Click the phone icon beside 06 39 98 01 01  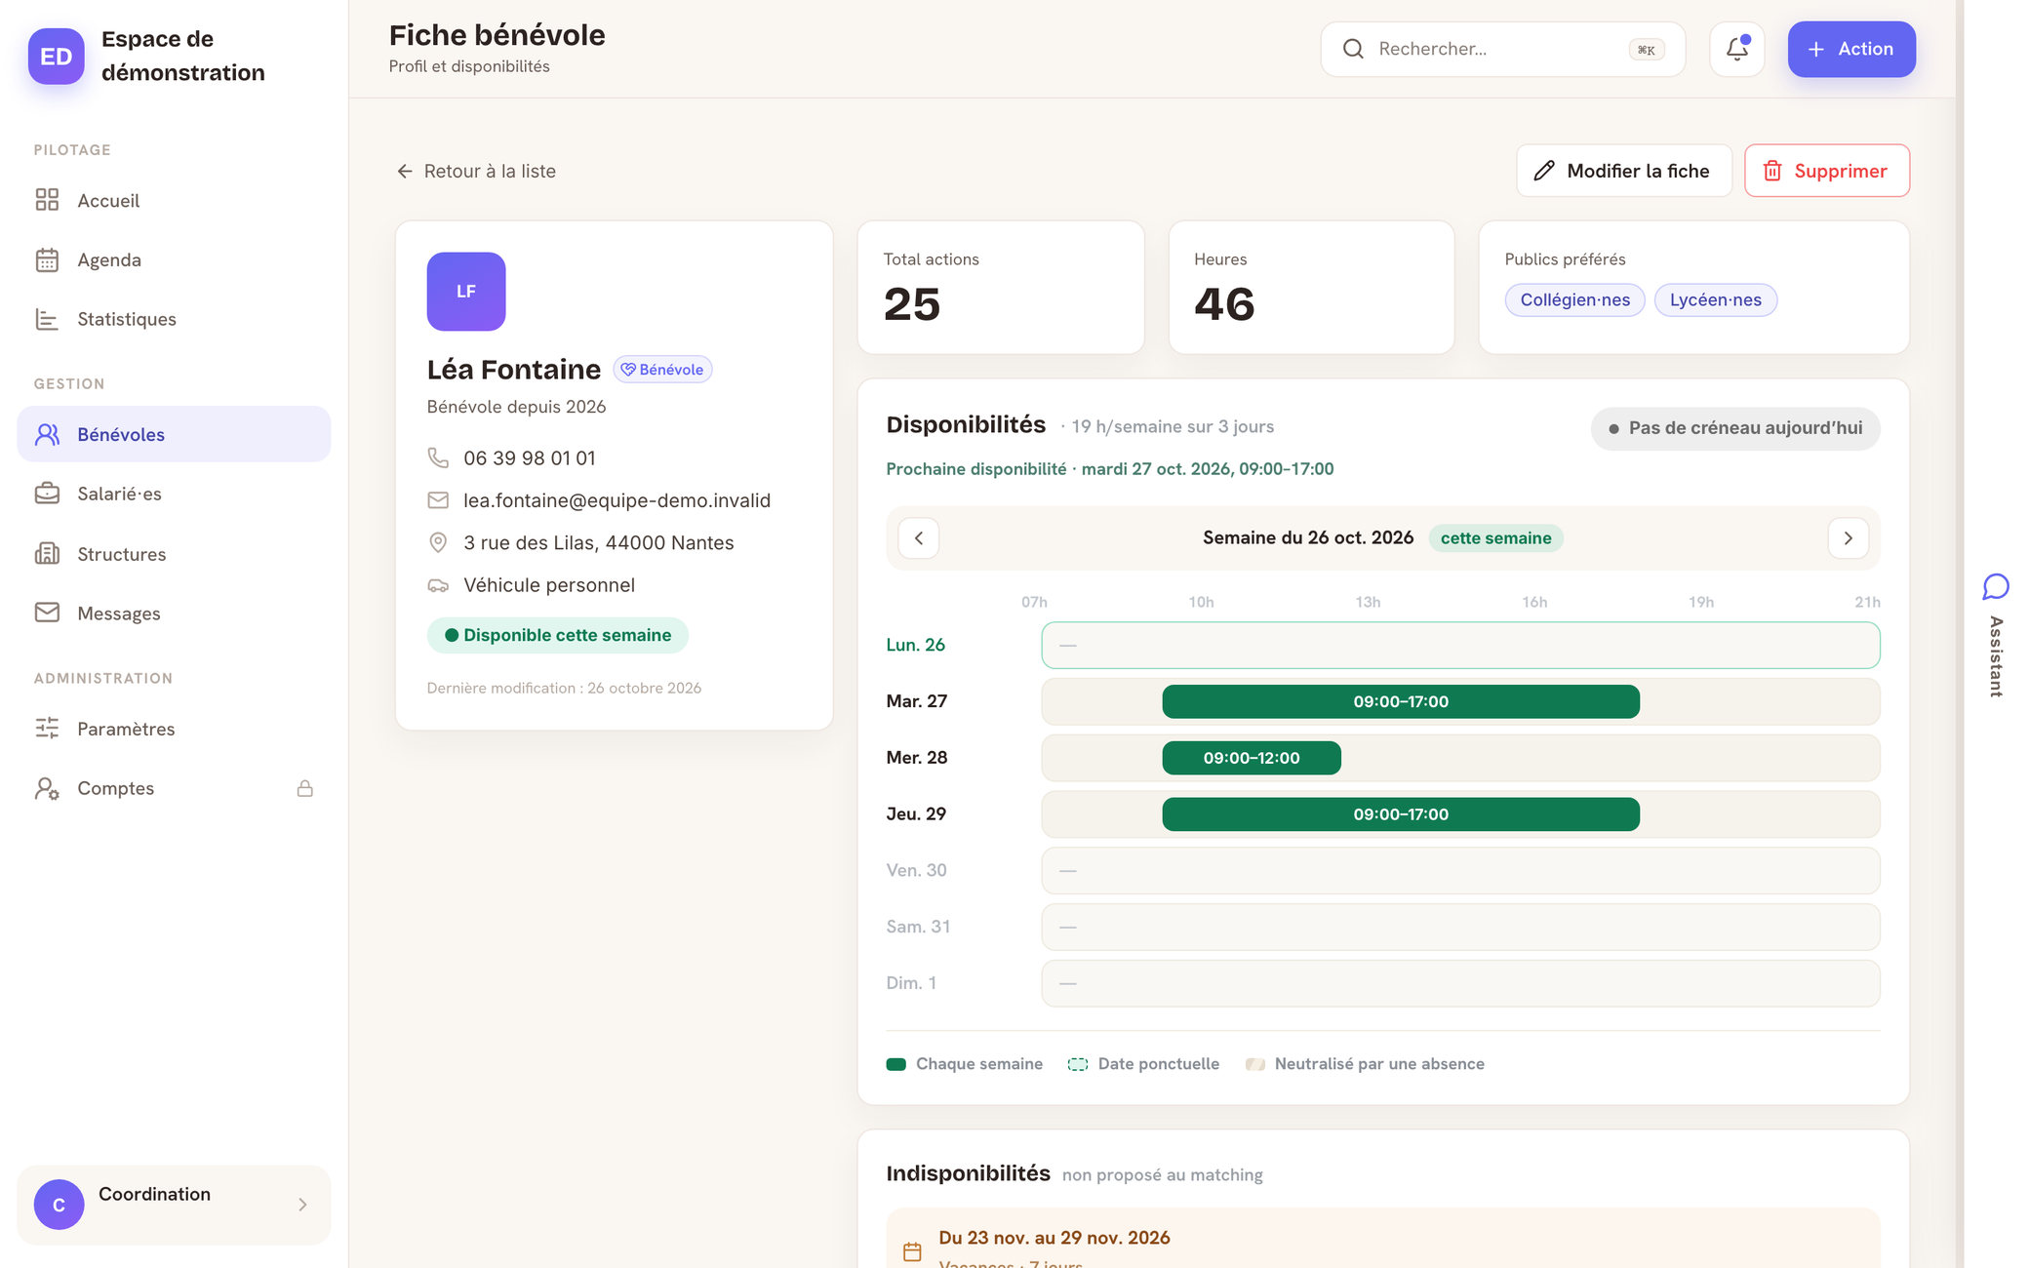coord(438,457)
